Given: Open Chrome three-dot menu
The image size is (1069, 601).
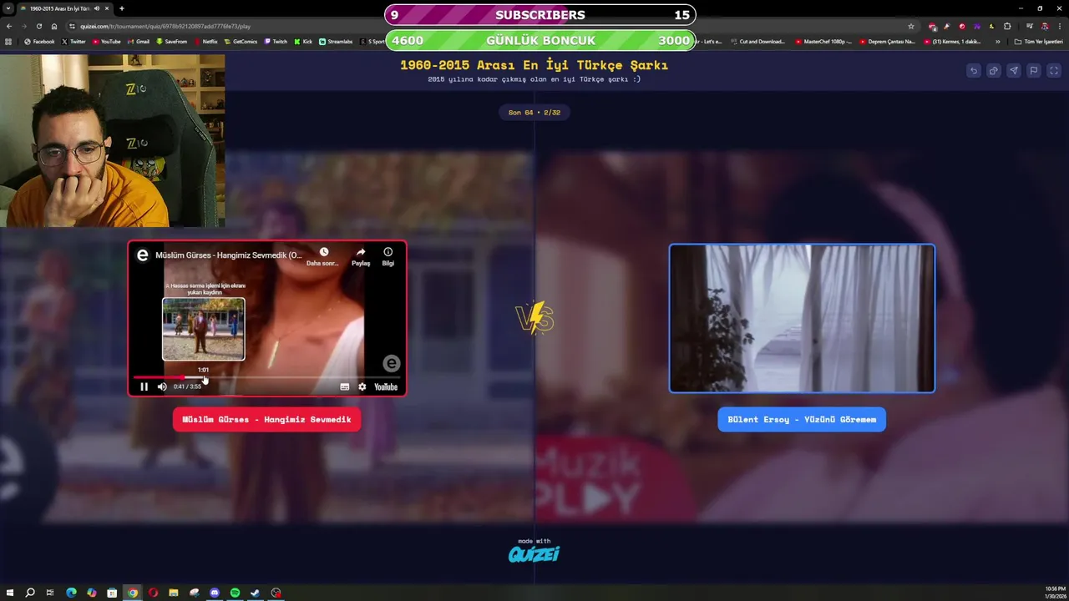Looking at the screenshot, I should tap(1059, 26).
